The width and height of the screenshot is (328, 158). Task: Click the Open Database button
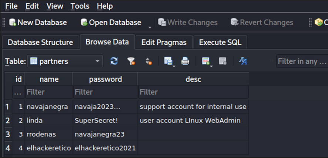tap(111, 23)
